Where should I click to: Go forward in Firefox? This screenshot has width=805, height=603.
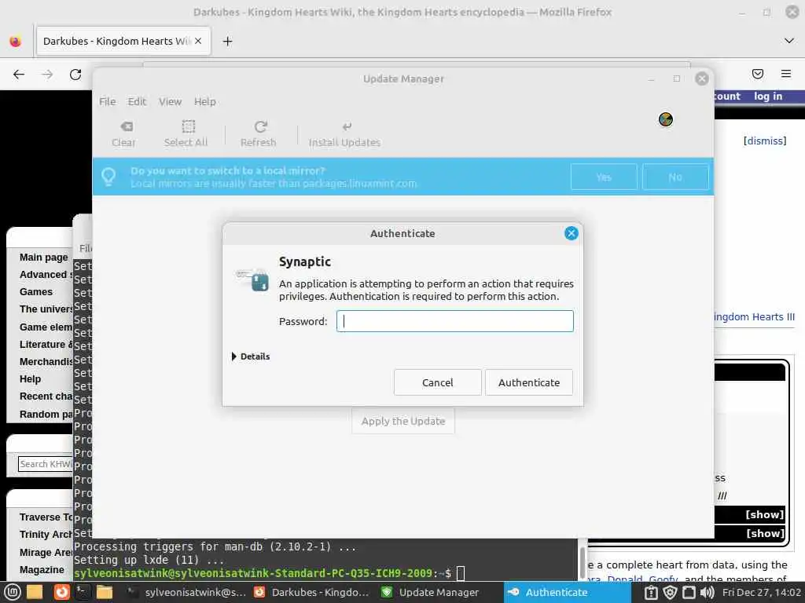click(47, 75)
